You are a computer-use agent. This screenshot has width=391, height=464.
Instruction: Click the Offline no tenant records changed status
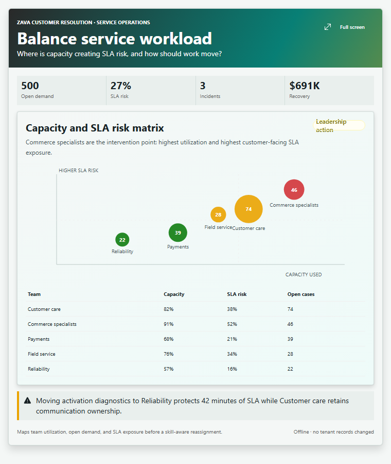pyautogui.click(x=334, y=432)
